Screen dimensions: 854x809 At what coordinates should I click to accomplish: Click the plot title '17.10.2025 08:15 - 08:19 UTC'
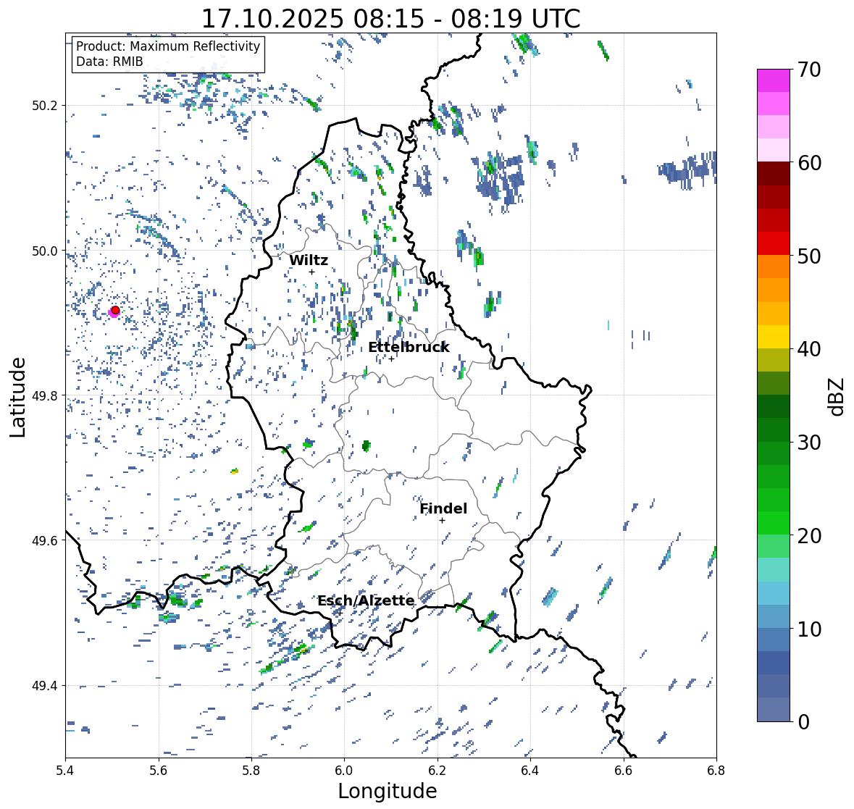(x=390, y=19)
